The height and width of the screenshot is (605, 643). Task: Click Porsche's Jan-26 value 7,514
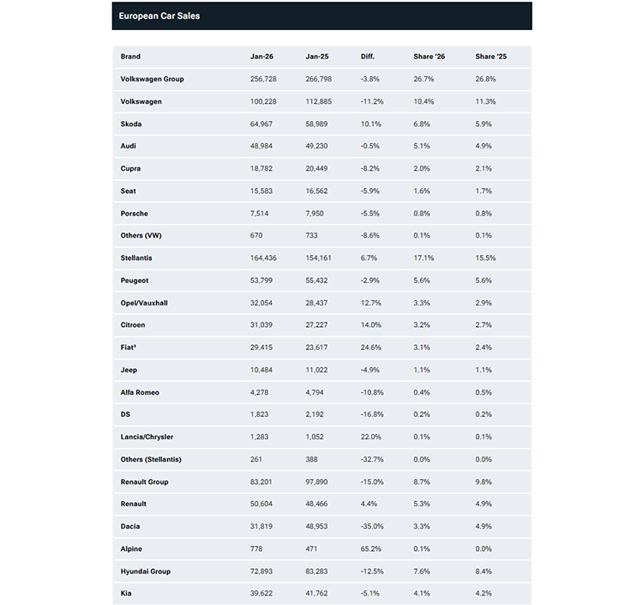258,213
